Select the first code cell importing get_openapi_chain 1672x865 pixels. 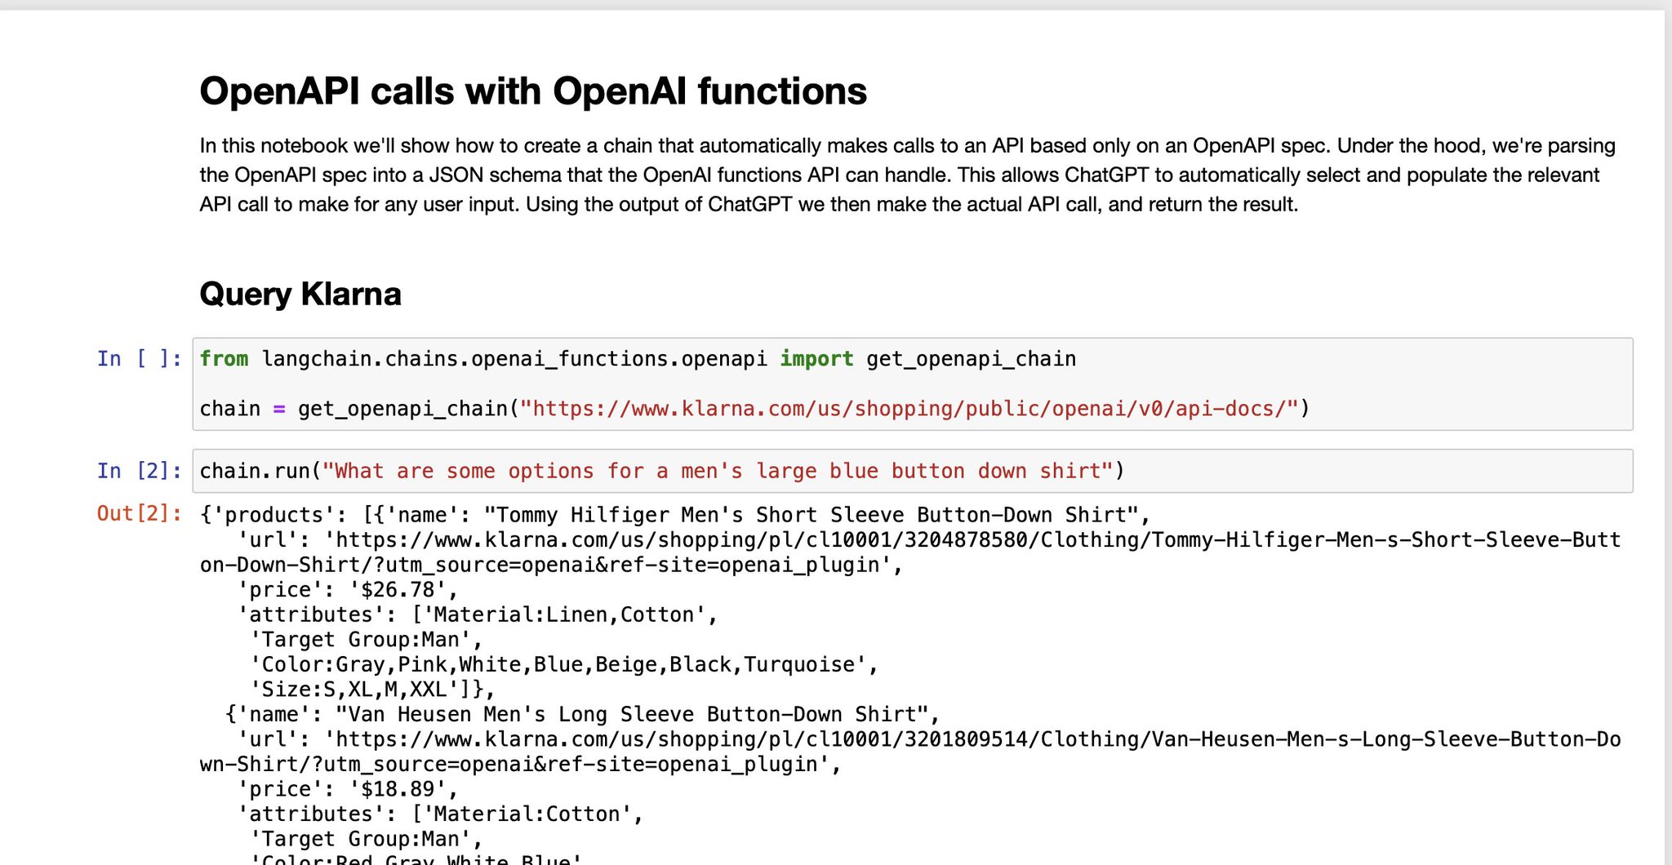(913, 384)
